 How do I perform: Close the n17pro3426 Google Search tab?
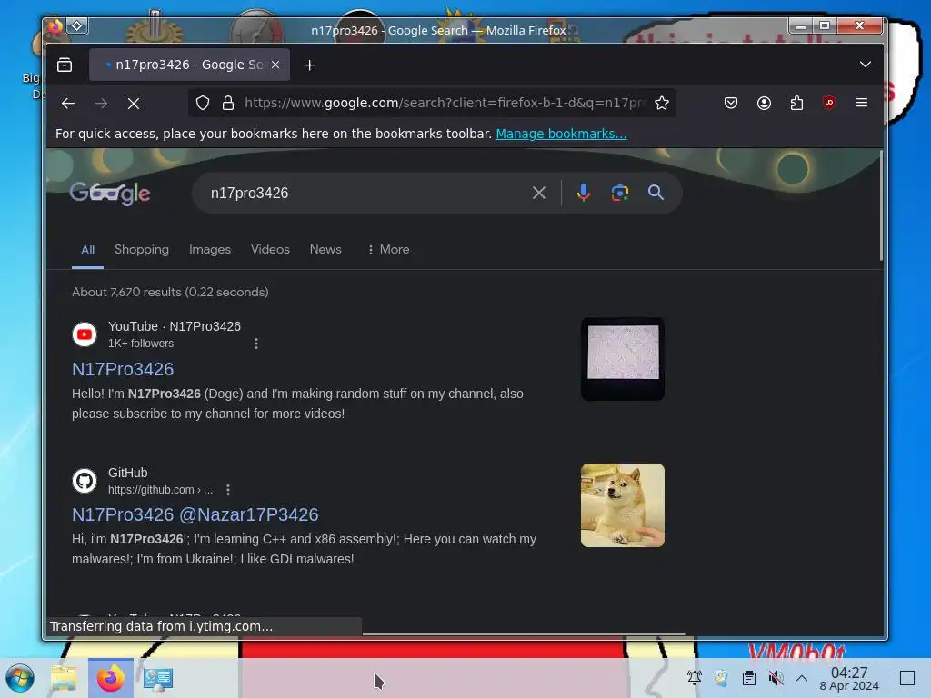point(275,65)
